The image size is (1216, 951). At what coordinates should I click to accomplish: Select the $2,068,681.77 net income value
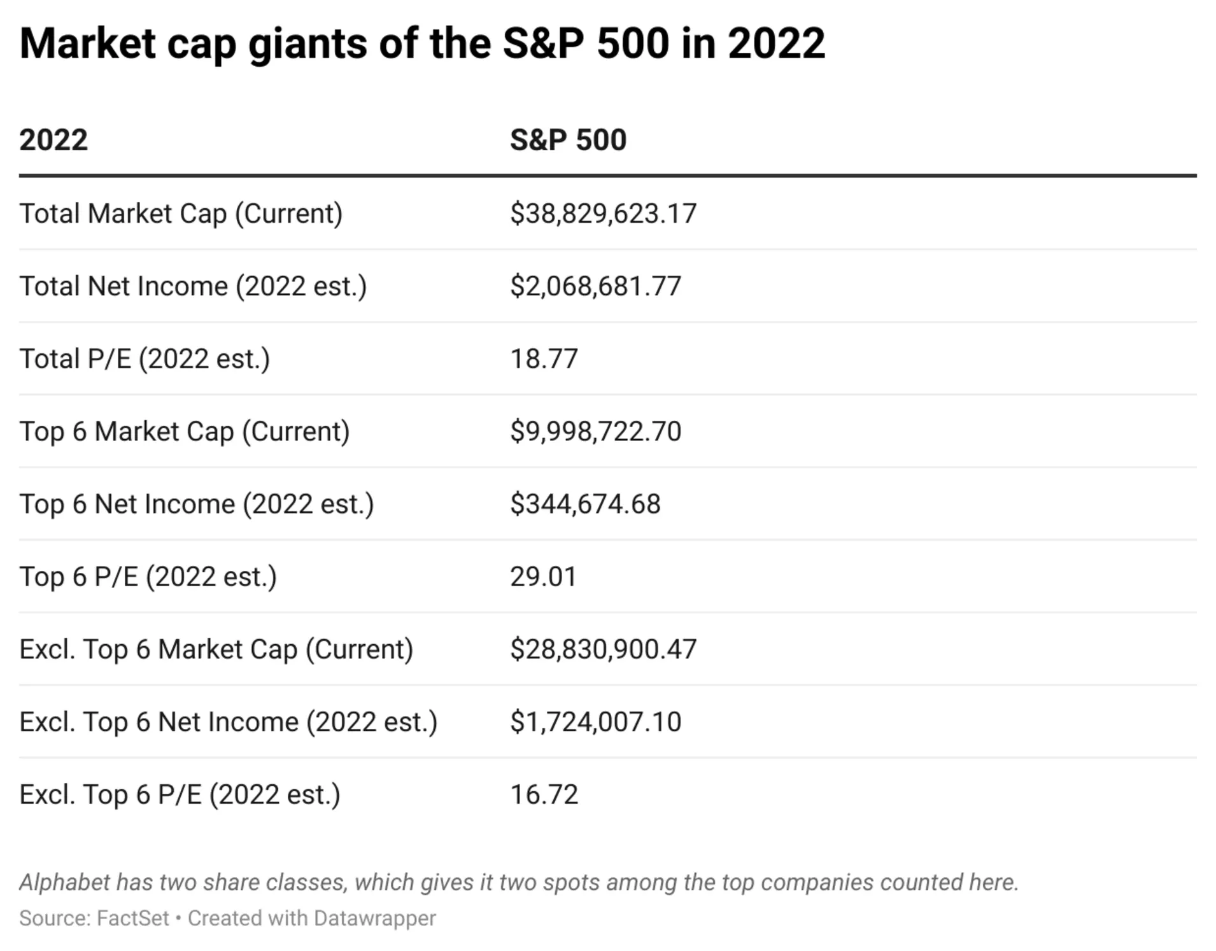[595, 286]
